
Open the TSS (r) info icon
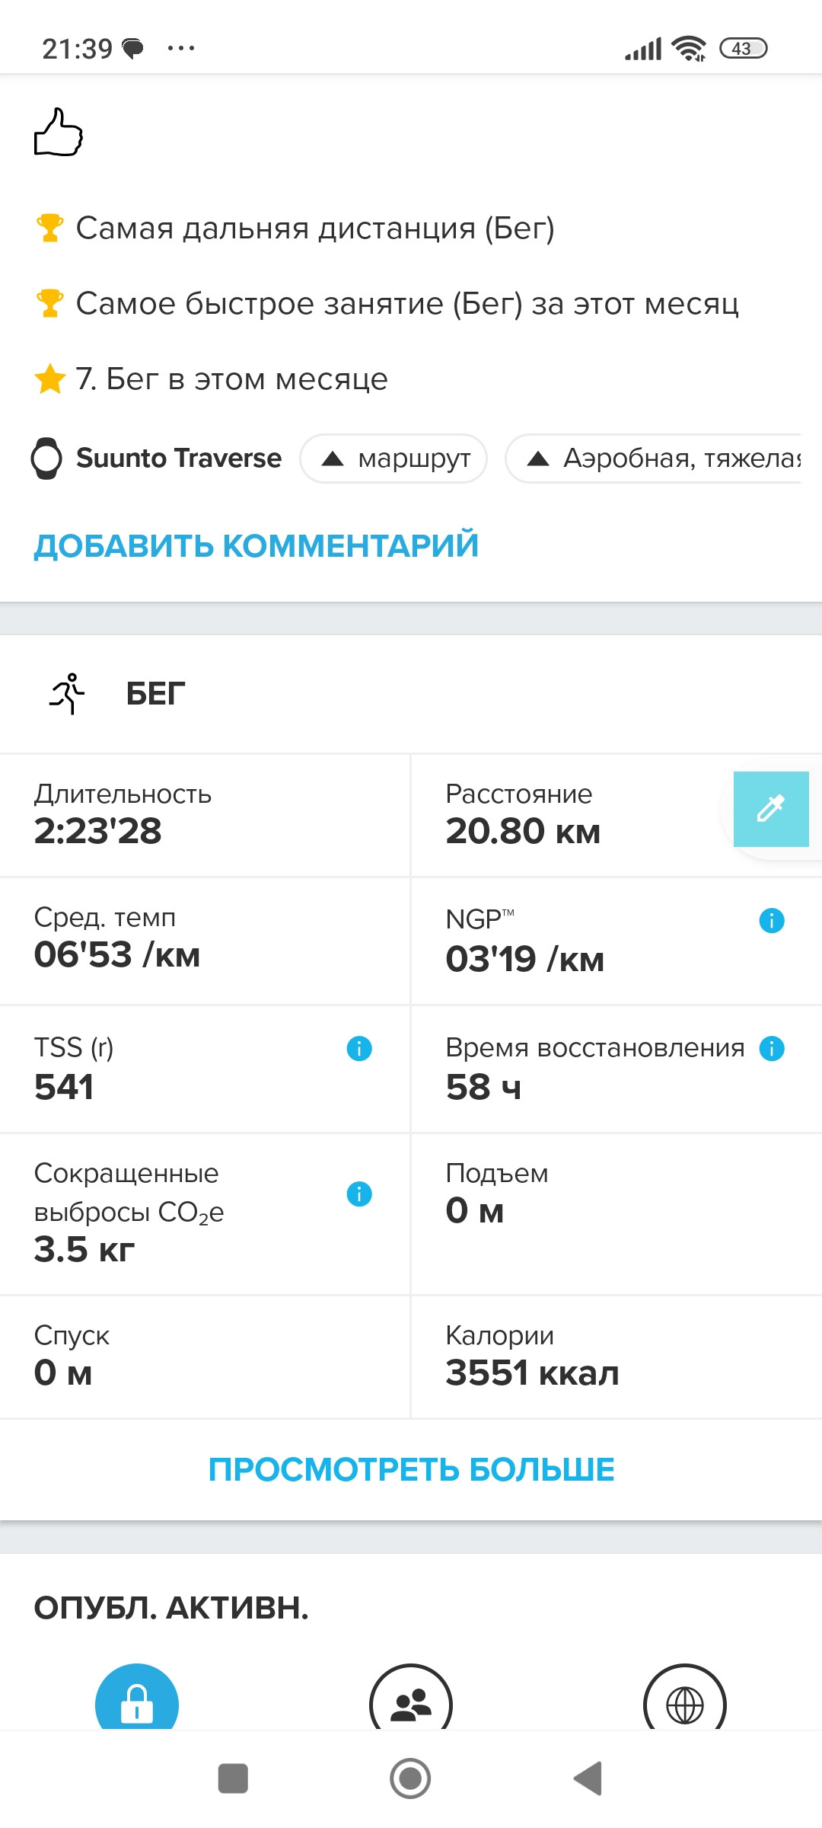359,1048
